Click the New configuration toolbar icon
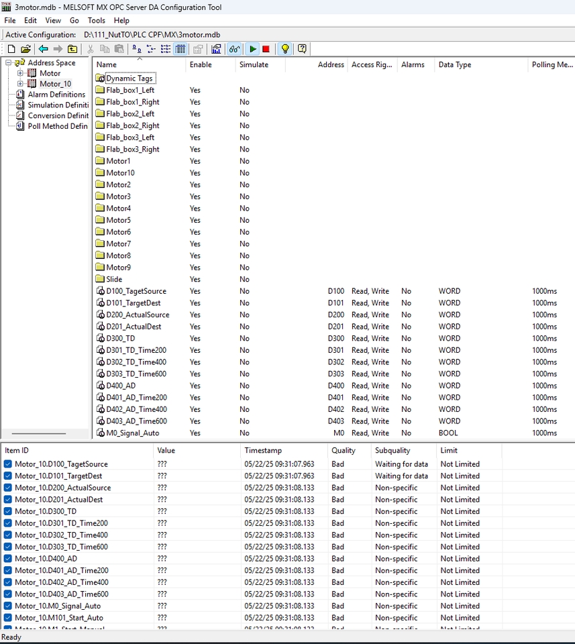The image size is (575, 644). [11, 49]
